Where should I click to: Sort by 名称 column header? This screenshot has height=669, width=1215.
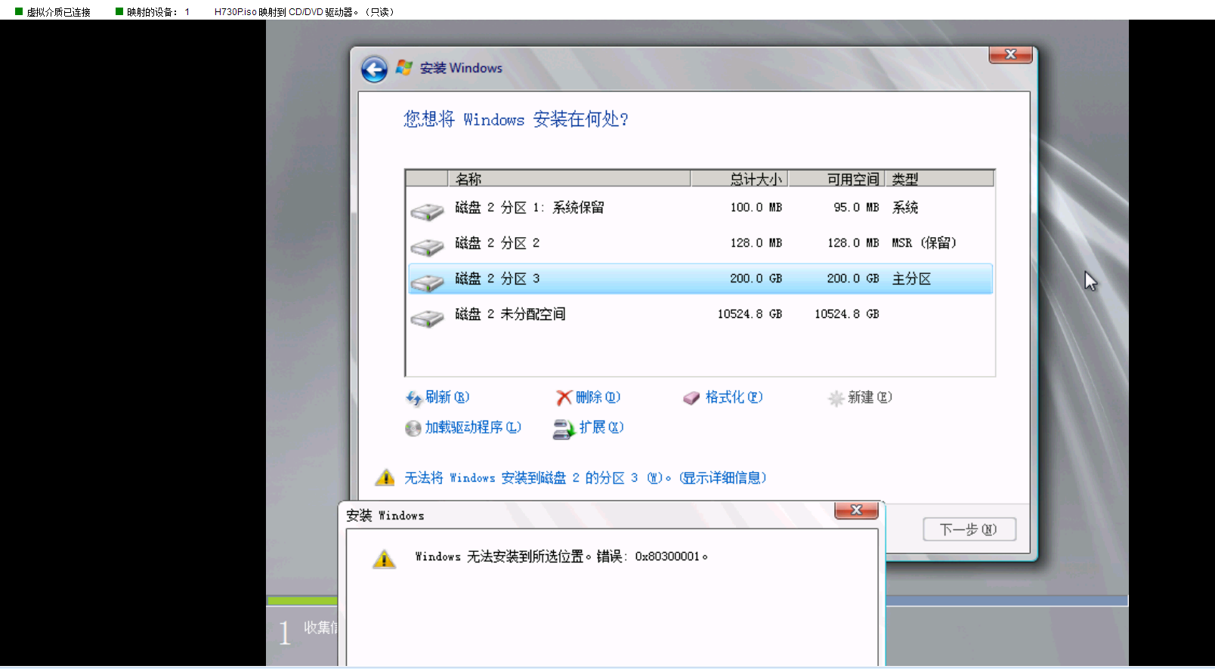pos(570,179)
